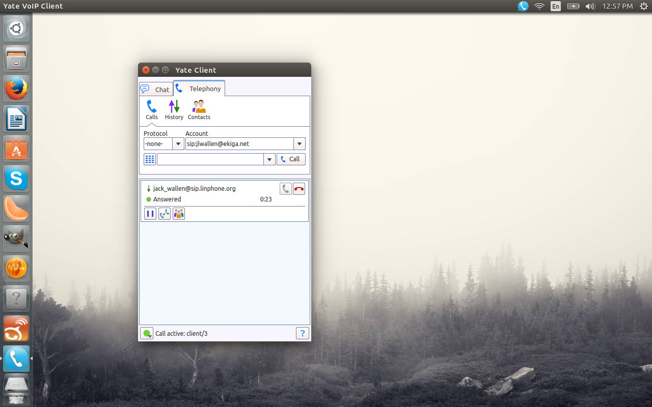Close the Yate Client window
The image size is (652, 407).
(x=146, y=70)
